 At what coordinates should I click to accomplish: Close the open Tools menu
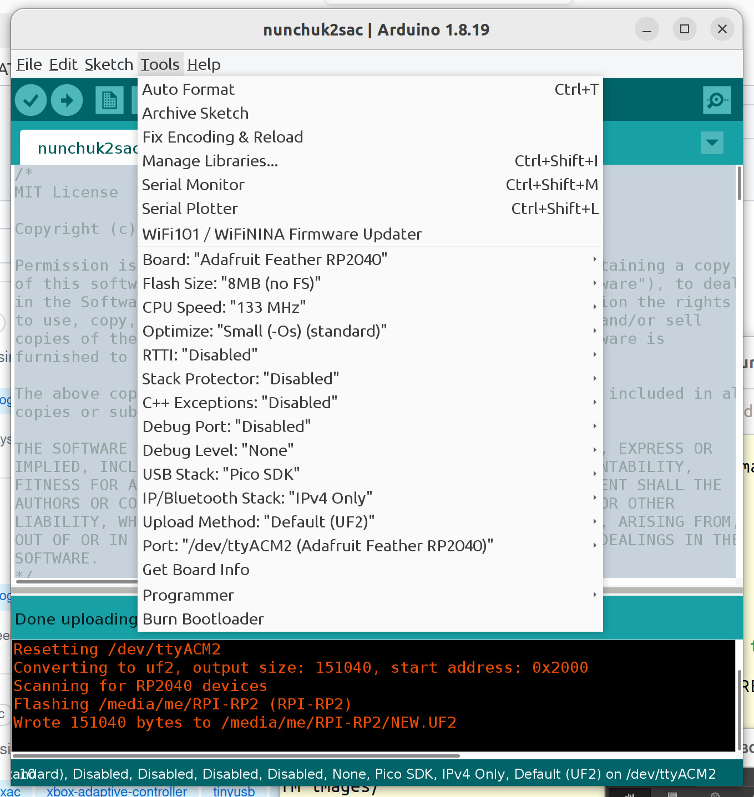160,64
